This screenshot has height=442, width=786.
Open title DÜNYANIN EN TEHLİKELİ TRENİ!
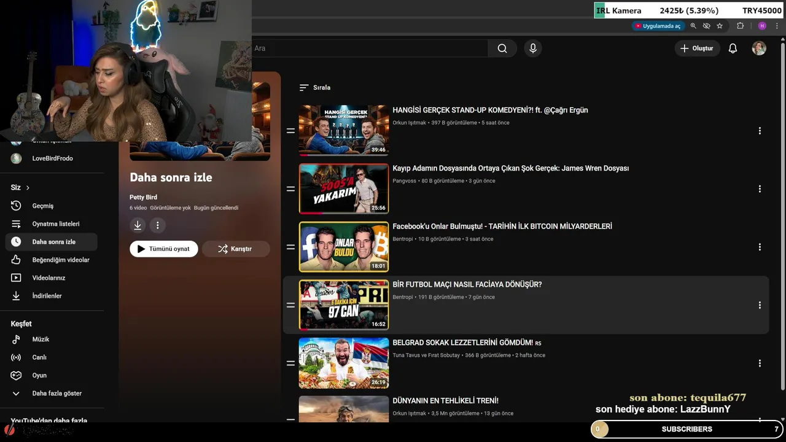[x=445, y=401]
